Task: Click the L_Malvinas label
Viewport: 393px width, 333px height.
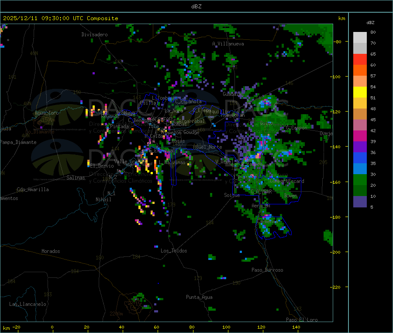Action: pos(172,162)
